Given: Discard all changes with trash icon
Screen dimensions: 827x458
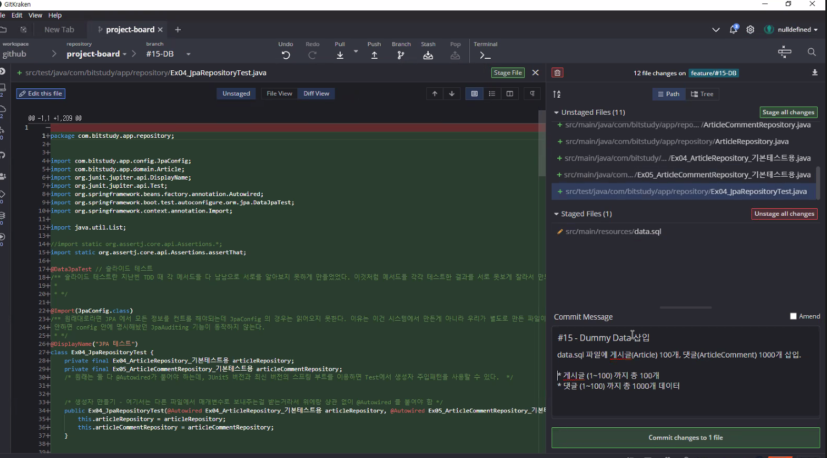Looking at the screenshot, I should 558,72.
